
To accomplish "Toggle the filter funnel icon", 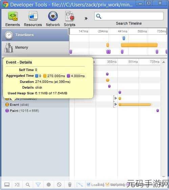I will pyautogui.click(x=38, y=185).
